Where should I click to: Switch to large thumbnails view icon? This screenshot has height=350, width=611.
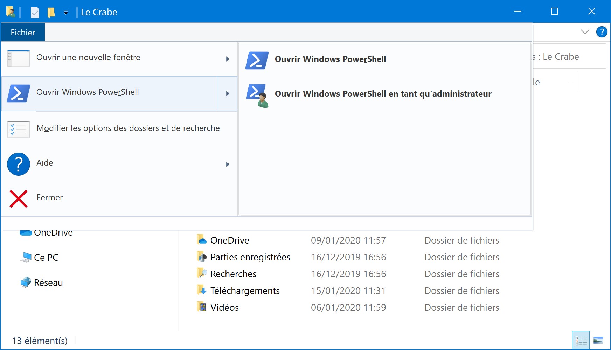click(598, 340)
